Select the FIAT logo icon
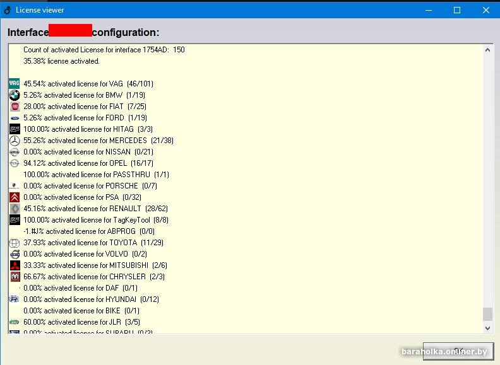This screenshot has height=365, width=500. point(15,107)
